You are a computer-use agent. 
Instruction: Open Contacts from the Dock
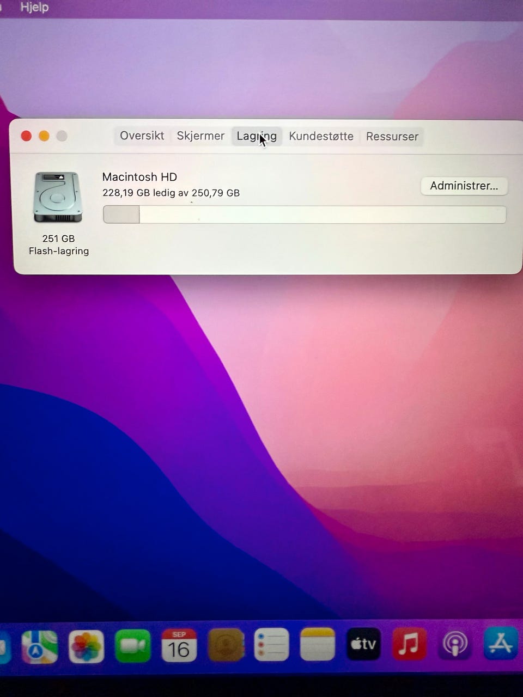tap(226, 645)
